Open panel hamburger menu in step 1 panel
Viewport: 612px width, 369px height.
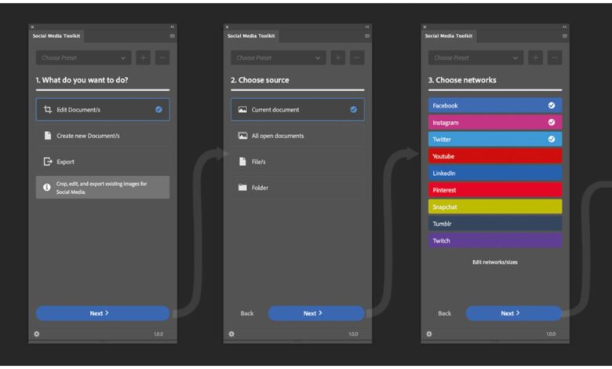coord(172,36)
